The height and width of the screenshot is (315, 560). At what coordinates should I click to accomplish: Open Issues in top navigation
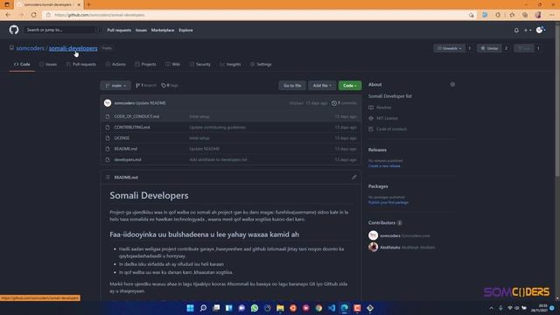point(141,31)
